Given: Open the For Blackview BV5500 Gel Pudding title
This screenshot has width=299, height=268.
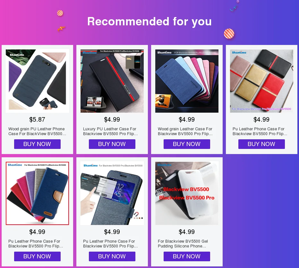Looking at the screenshot, I should pos(183,244).
